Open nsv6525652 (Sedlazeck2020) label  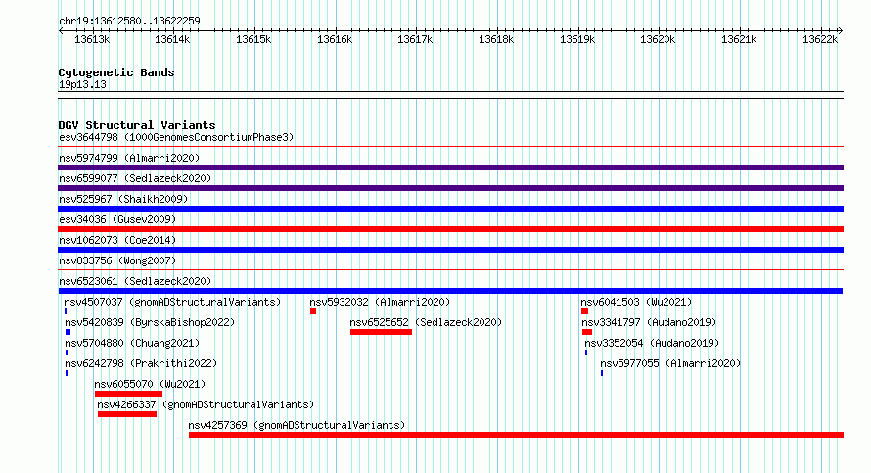click(x=426, y=322)
